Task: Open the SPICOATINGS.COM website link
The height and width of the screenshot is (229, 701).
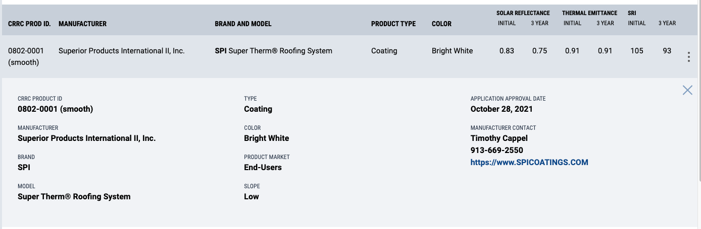Action: 529,163
